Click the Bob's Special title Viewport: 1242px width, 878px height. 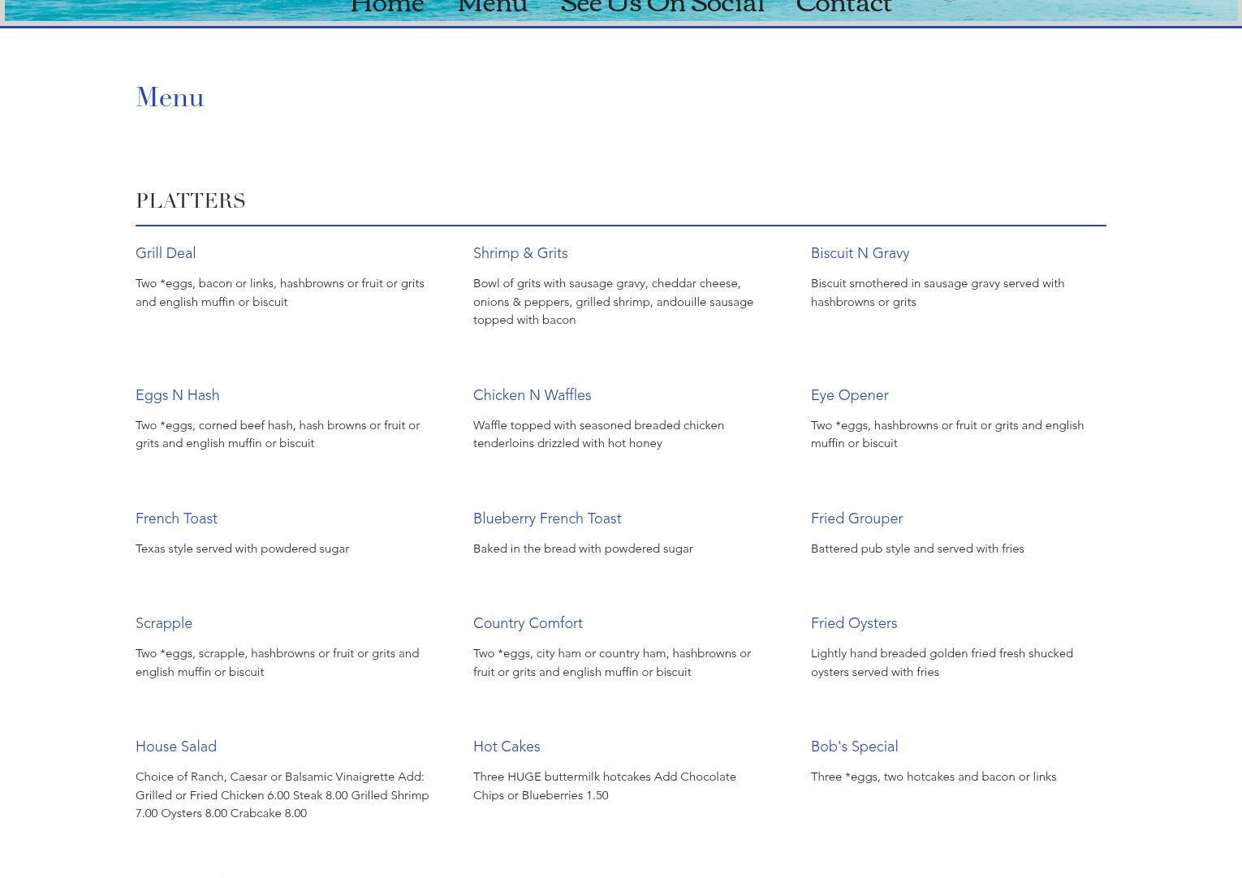tap(854, 747)
